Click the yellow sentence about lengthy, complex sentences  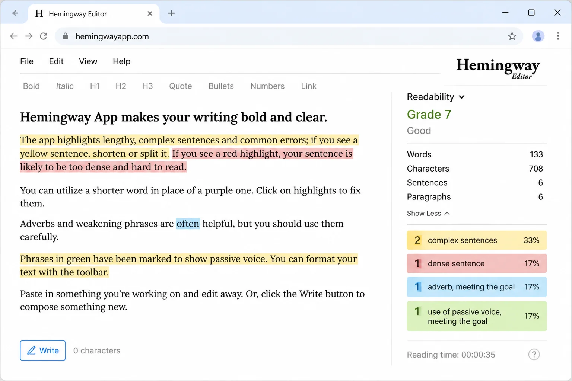[x=189, y=147]
